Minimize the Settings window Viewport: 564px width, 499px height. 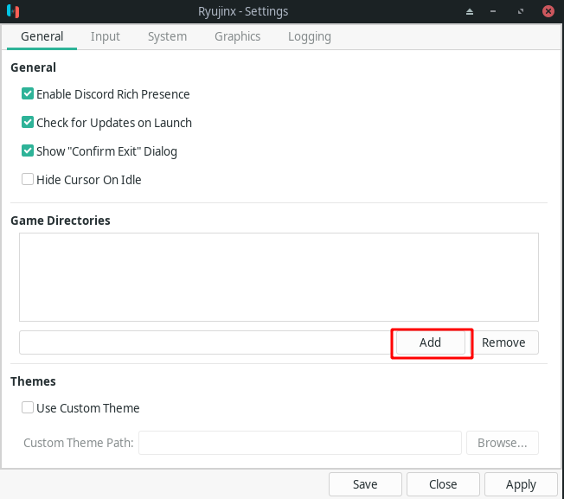point(495,12)
